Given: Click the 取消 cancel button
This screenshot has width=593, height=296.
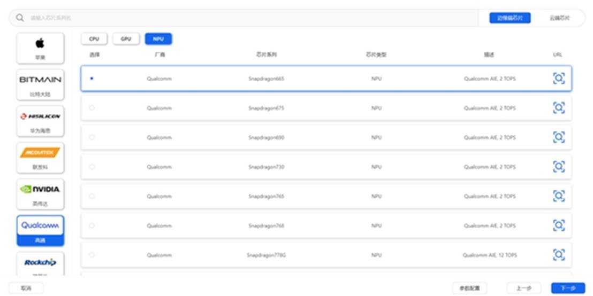Looking at the screenshot, I should click(x=26, y=288).
